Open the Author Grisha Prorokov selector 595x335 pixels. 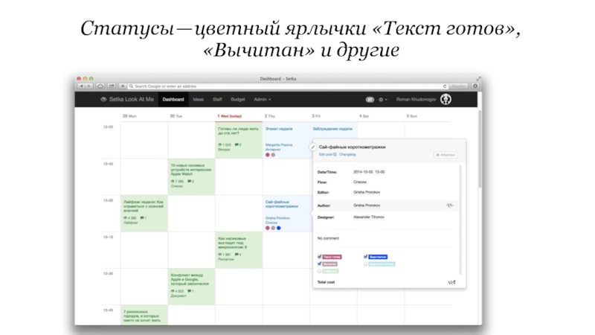coord(367,205)
